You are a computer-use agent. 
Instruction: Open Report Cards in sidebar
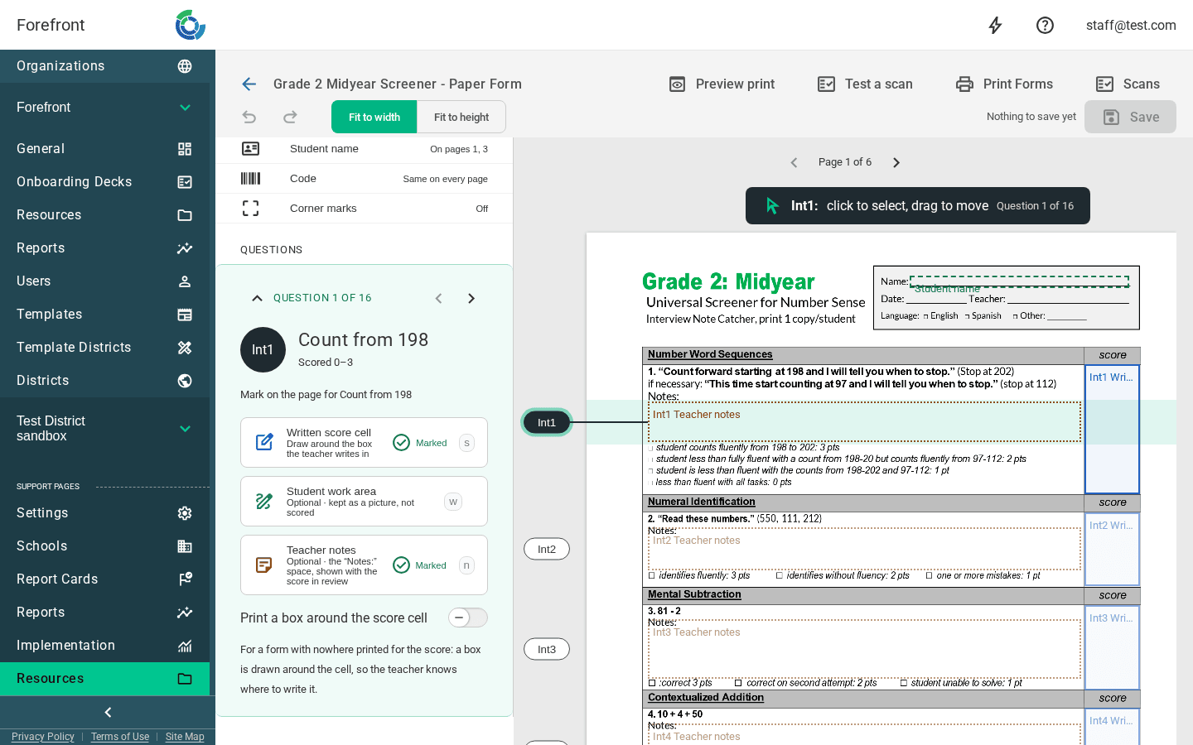click(x=104, y=579)
